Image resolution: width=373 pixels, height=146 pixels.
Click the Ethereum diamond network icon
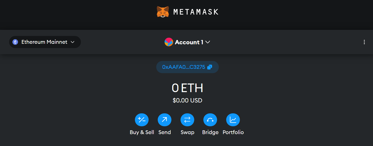pos(15,42)
